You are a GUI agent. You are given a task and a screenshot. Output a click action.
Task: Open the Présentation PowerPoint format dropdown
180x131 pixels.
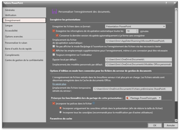(135, 26)
